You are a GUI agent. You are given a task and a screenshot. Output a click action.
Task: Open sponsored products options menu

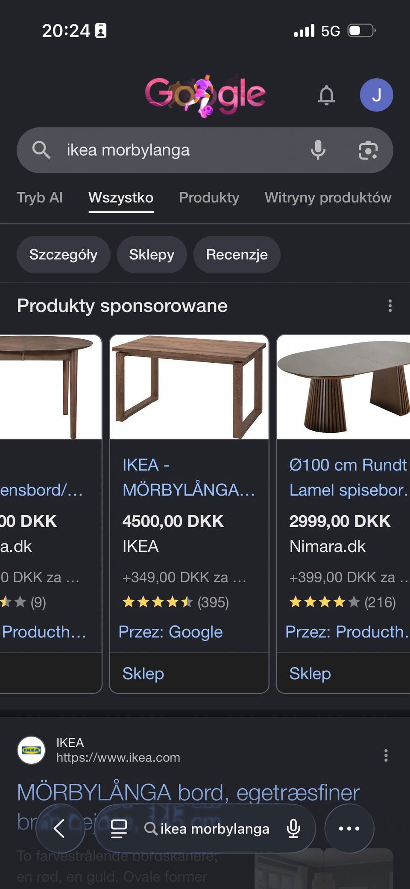(390, 306)
